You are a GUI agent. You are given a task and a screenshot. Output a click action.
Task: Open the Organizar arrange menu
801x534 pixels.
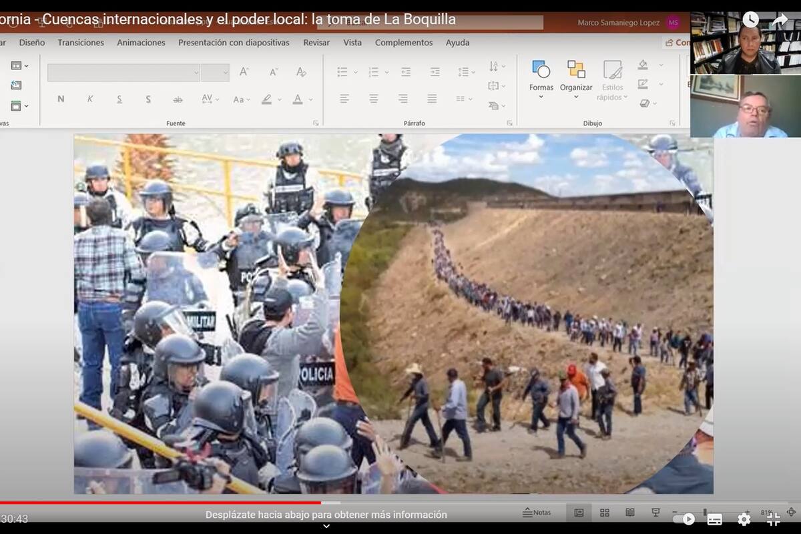click(x=576, y=79)
